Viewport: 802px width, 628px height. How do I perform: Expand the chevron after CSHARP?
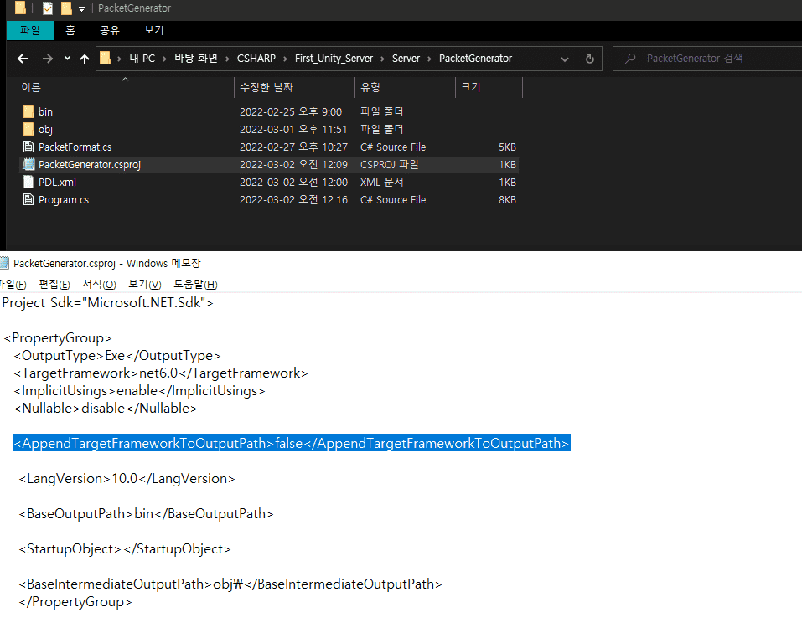[x=284, y=59]
